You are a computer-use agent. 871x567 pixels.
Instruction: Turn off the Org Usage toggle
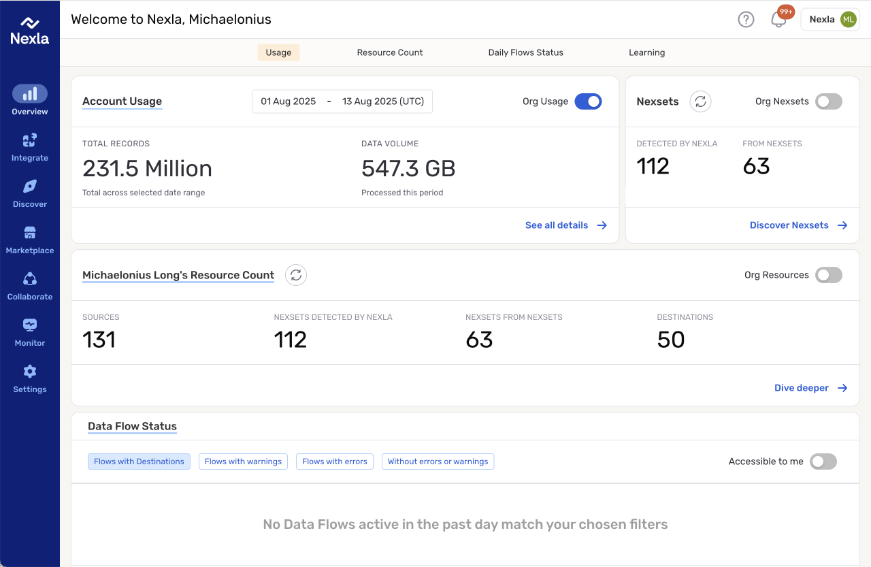(x=587, y=101)
